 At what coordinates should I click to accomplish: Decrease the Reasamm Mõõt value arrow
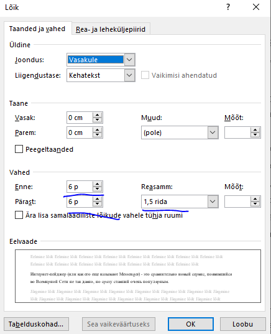tap(255, 204)
